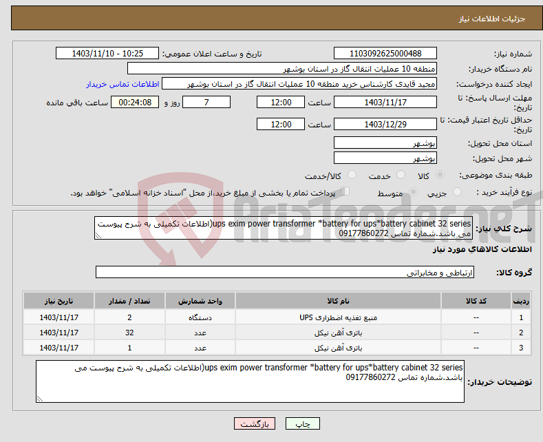543x442 pixels.
Task: Click the شرح کلی نیاز resize handle
Action: coord(98,235)
